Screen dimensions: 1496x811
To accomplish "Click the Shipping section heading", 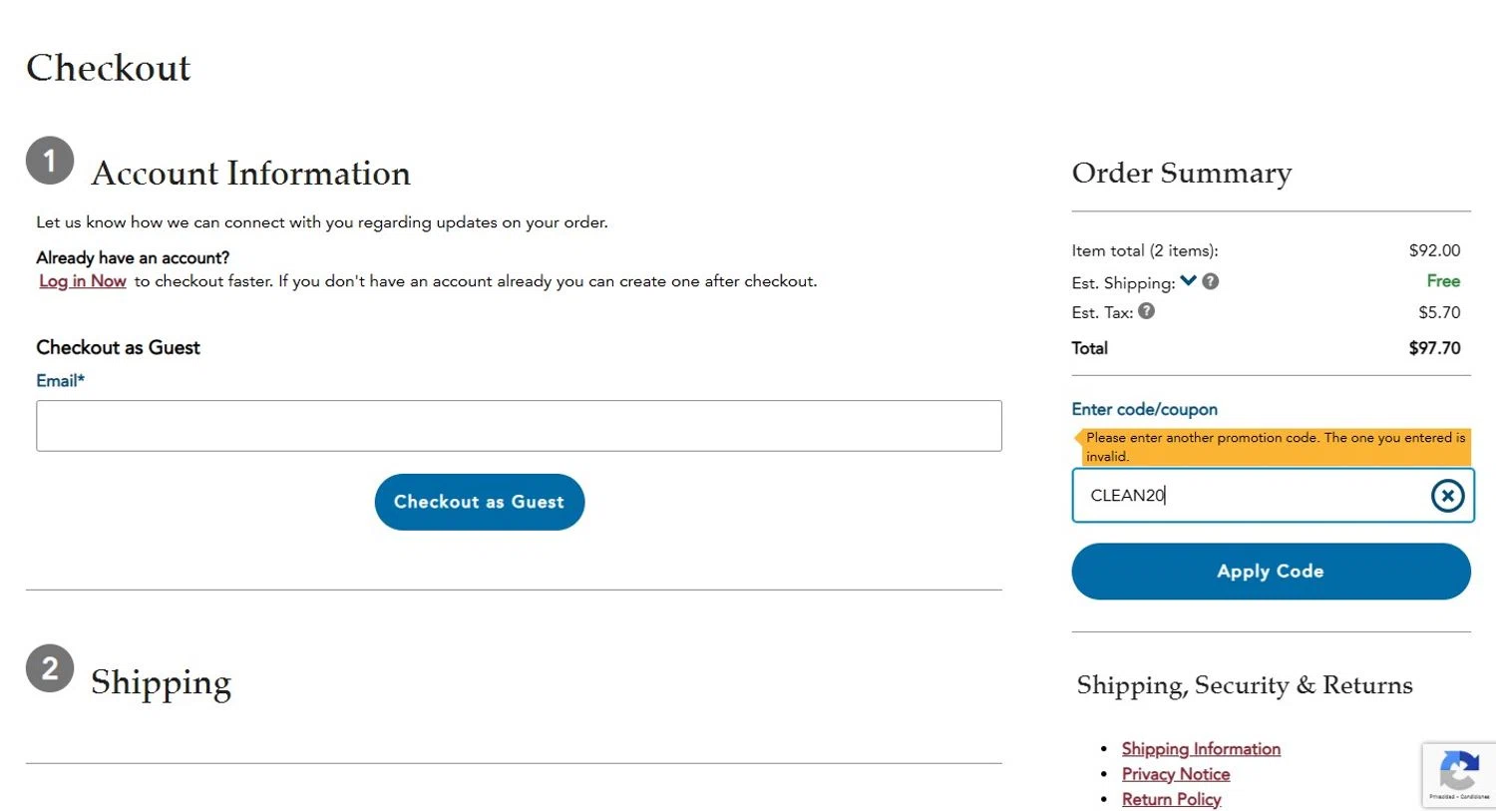I will pos(162,682).
